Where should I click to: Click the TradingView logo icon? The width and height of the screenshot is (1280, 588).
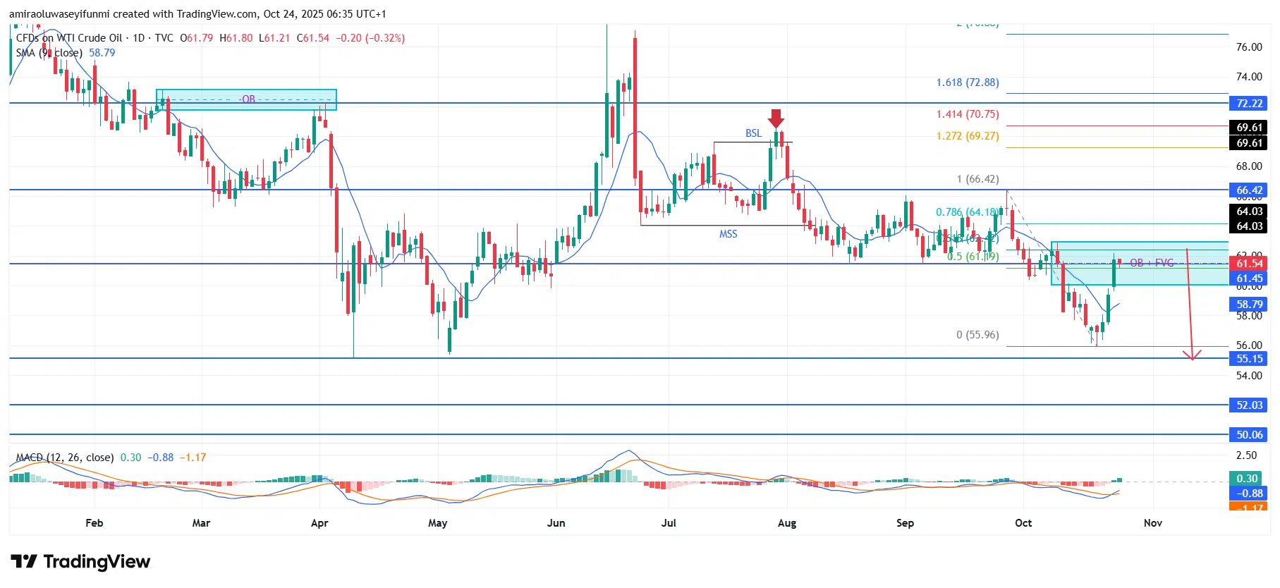[24, 562]
